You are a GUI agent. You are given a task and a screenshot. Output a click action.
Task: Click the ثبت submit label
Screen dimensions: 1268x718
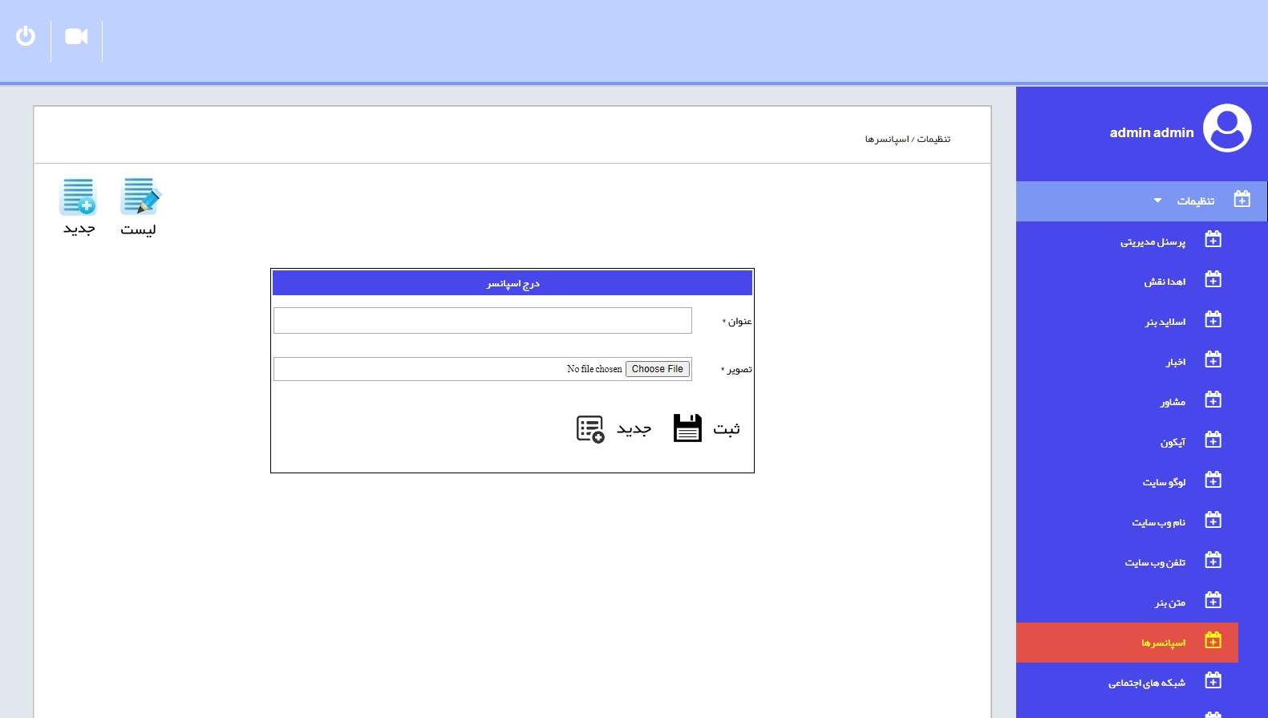[x=727, y=429]
